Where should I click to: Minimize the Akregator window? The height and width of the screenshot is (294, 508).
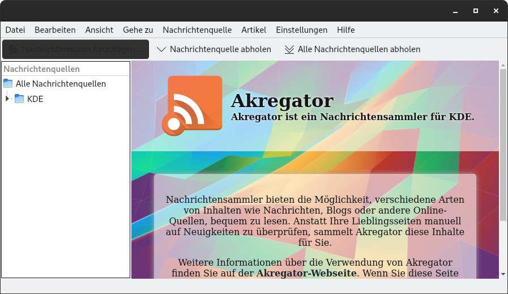[455, 11]
